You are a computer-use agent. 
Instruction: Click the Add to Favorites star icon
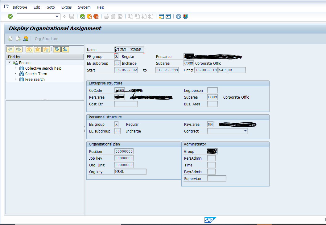(x=29, y=49)
